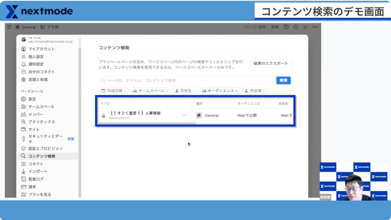Click the General home breadcrumb icon
This screenshot has width=391, height=220.
tap(18, 27)
